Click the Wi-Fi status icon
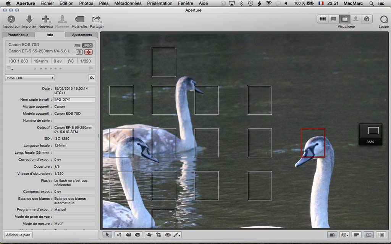The width and height of the screenshot is (391, 244). pos(268,3)
